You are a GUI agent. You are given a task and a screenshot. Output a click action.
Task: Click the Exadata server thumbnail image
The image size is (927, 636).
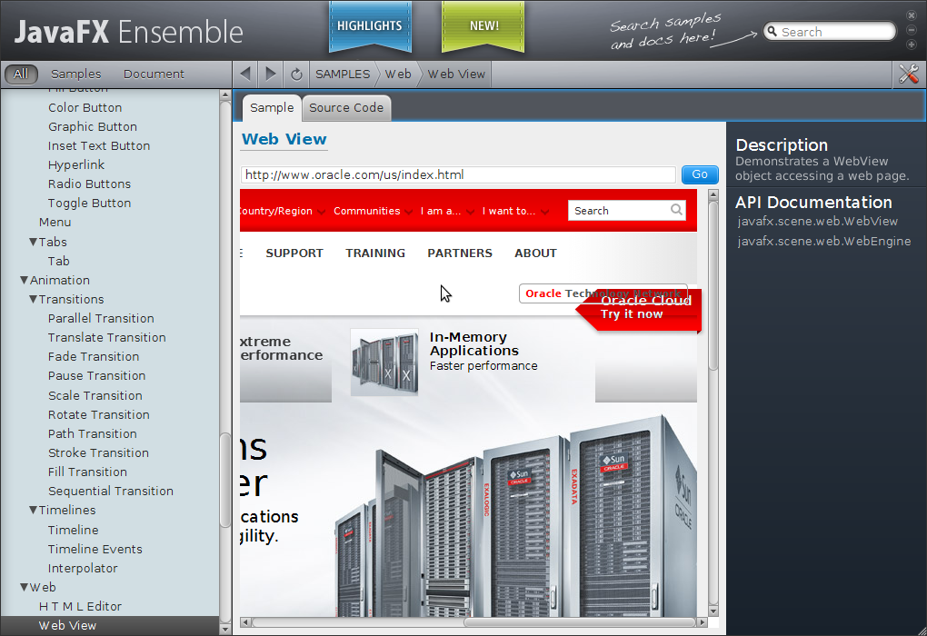(x=384, y=363)
